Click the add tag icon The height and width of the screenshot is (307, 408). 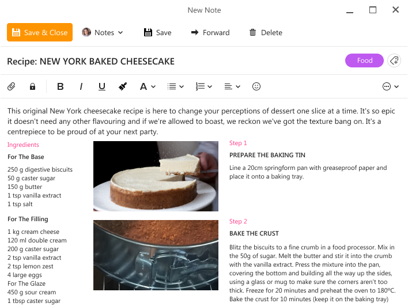pos(394,60)
